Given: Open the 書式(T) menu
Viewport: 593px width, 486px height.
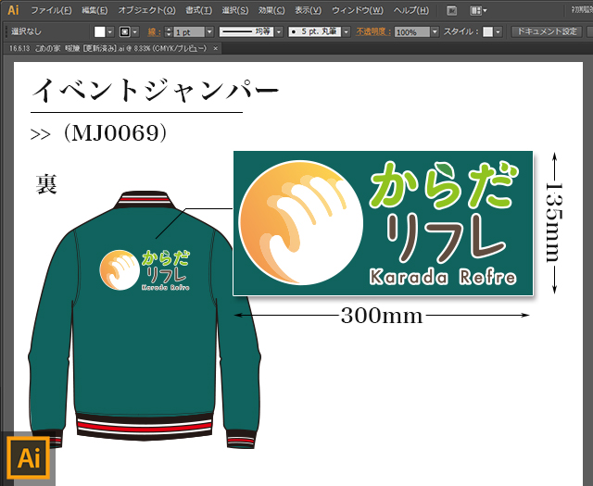Looking at the screenshot, I should point(198,10).
